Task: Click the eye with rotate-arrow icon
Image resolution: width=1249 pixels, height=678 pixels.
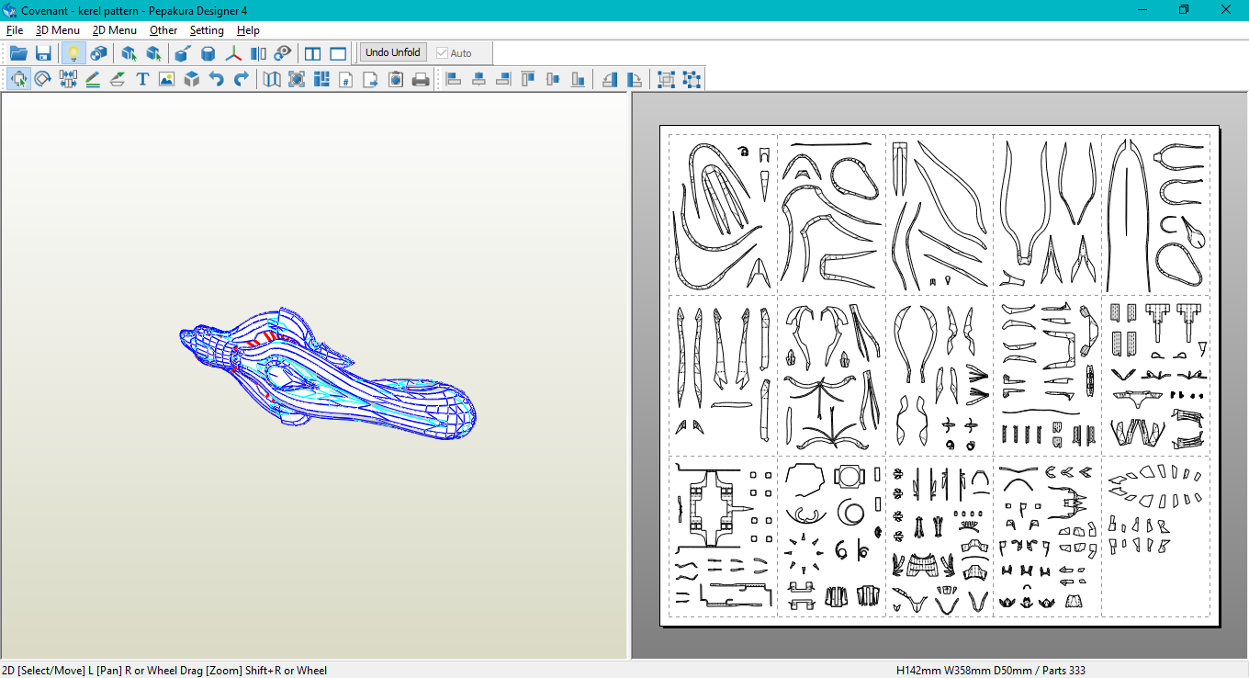Action: pos(283,52)
